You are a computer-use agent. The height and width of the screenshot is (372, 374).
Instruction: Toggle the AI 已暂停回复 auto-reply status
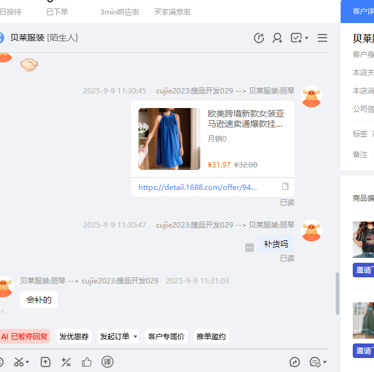24,337
